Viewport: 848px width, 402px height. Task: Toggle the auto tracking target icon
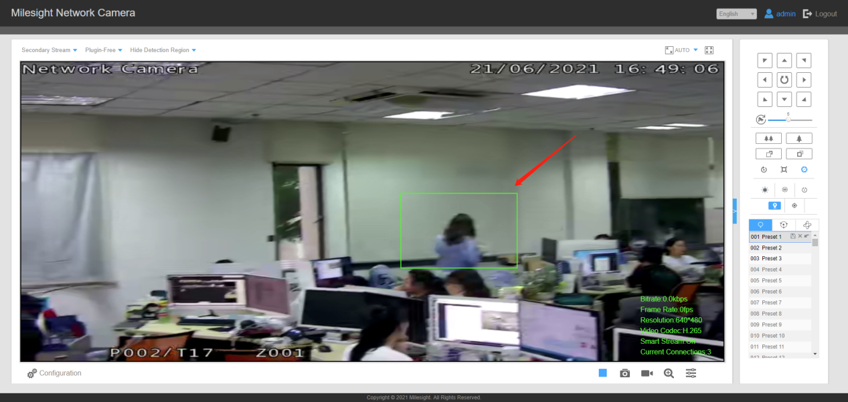794,205
